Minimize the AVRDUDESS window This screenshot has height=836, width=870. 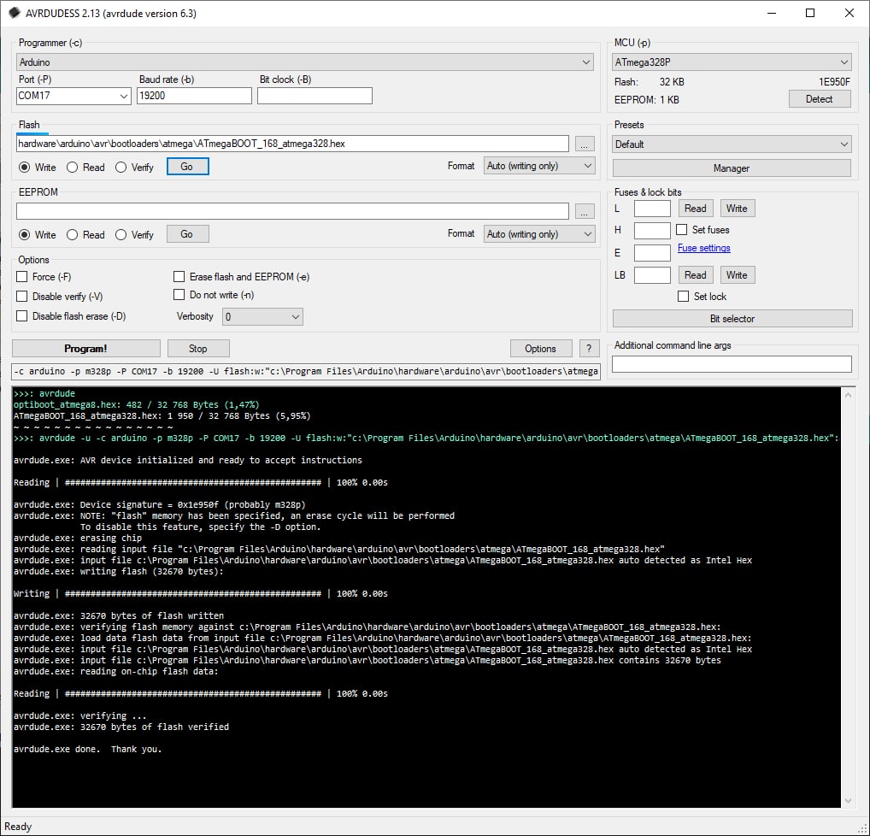(771, 13)
